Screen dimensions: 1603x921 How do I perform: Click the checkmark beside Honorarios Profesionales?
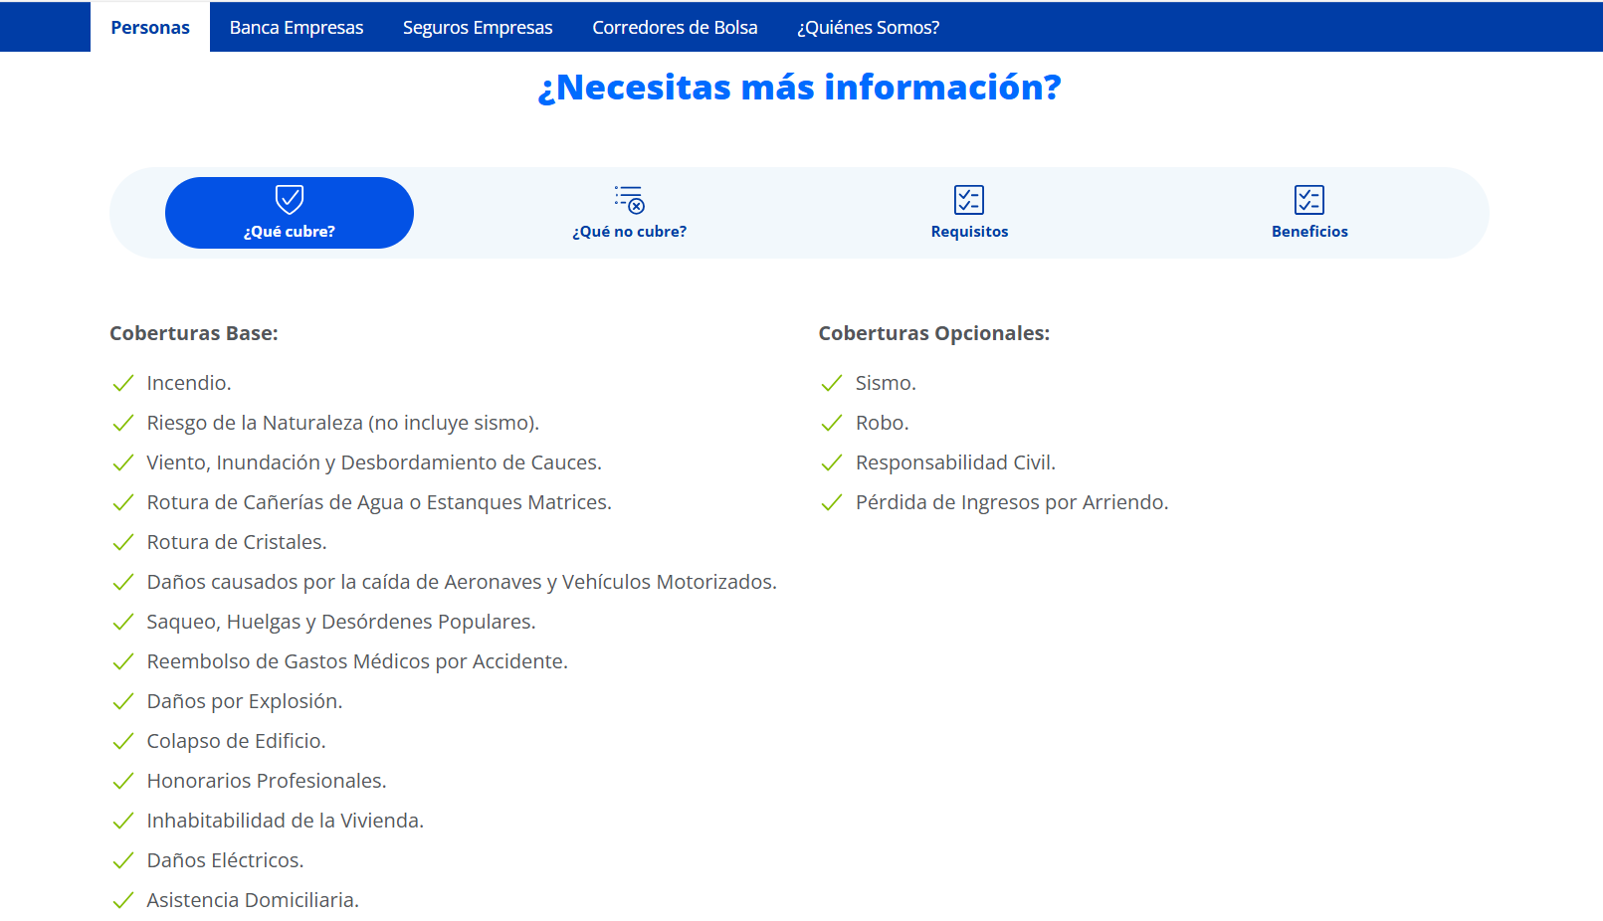tap(123, 782)
